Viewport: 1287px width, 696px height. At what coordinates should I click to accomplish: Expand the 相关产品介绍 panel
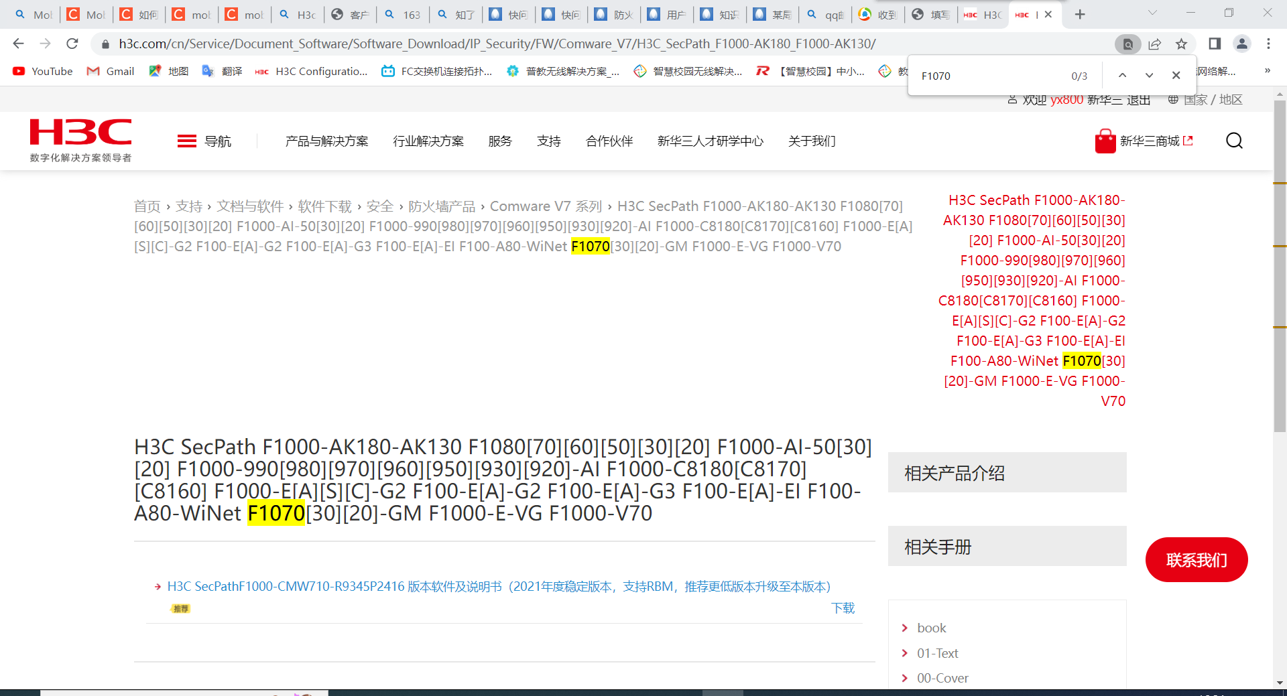click(x=1007, y=473)
